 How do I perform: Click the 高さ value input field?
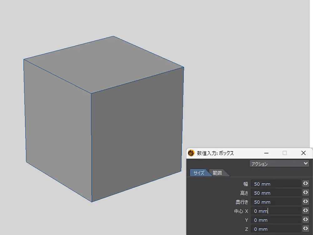(x=276, y=193)
